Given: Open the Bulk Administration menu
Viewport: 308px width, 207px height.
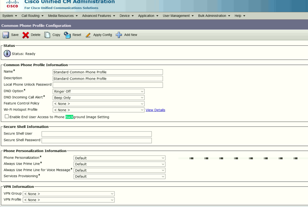Looking at the screenshot, I should (x=214, y=16).
